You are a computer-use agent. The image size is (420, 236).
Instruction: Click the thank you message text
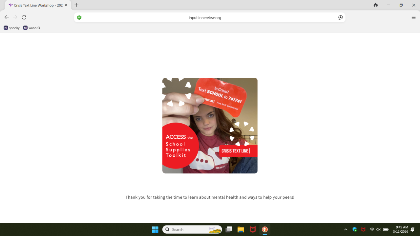click(210, 197)
